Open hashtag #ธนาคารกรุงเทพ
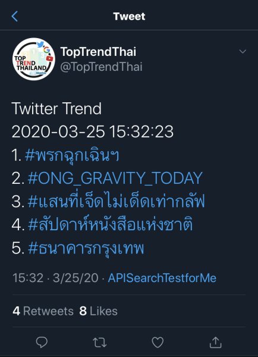The image size is (258, 357). click(x=86, y=248)
